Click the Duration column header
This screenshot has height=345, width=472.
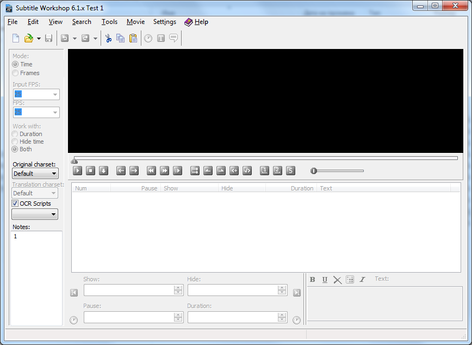click(291, 188)
